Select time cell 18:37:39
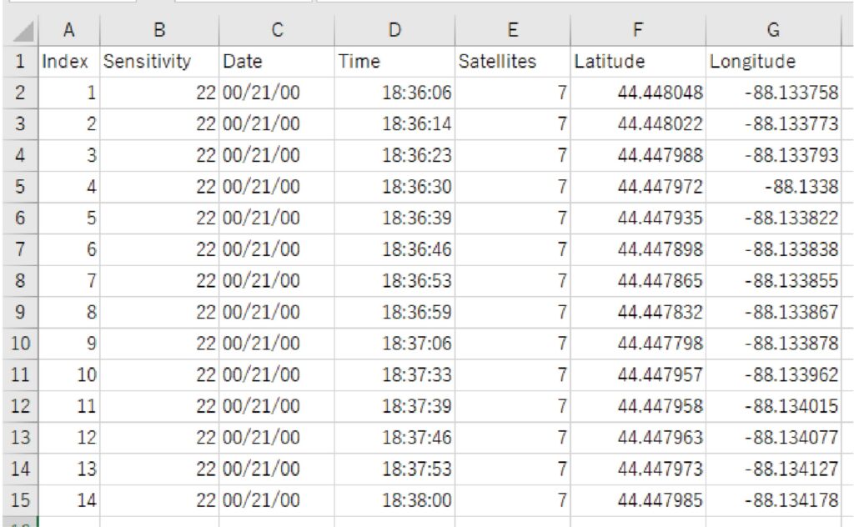 pyautogui.click(x=394, y=407)
